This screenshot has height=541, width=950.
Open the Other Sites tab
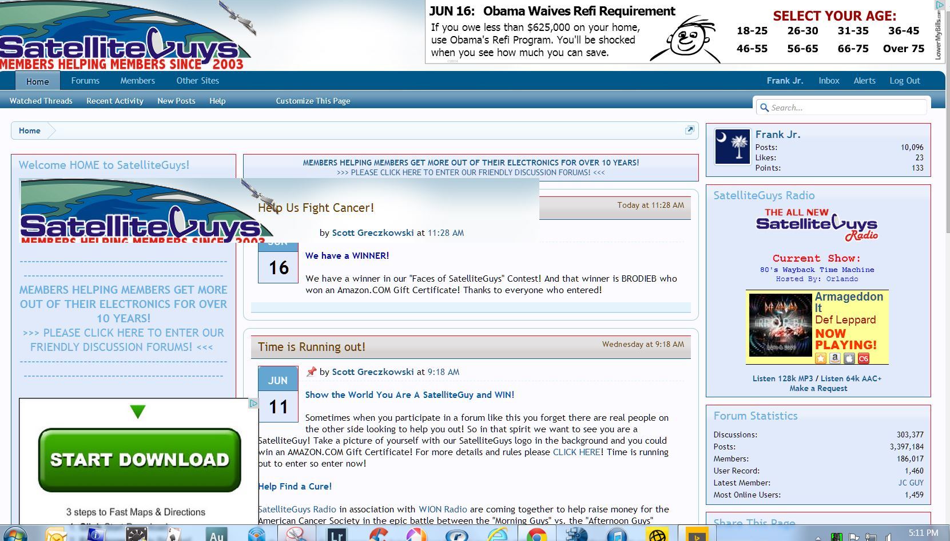point(197,81)
